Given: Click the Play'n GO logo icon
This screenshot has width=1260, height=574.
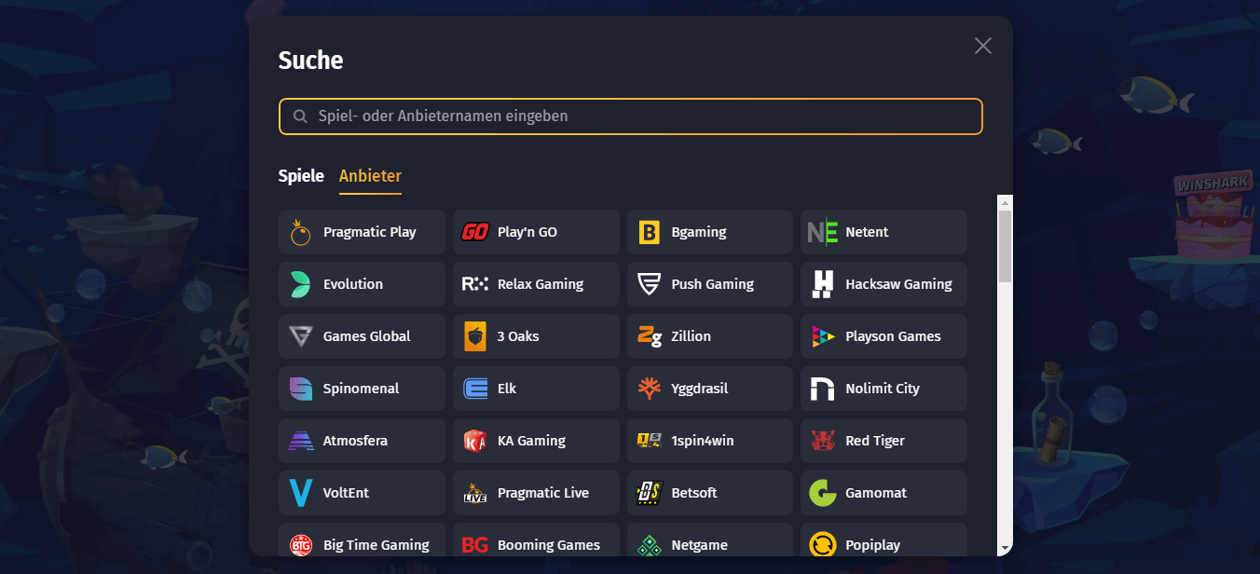Looking at the screenshot, I should pyautogui.click(x=475, y=232).
